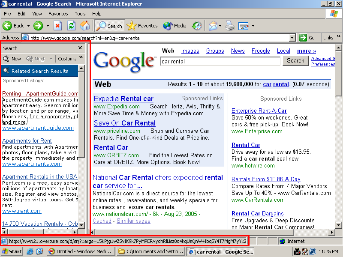Close the Search side panel
343x257 pixels.
tap(80, 48)
